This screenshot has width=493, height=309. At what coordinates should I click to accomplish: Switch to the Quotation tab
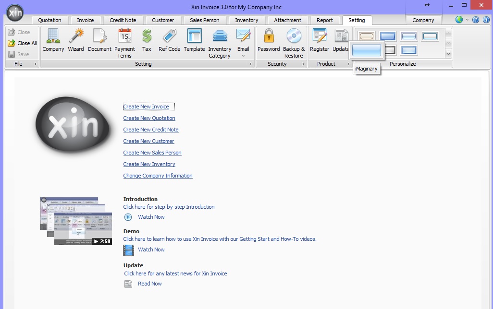tap(49, 20)
